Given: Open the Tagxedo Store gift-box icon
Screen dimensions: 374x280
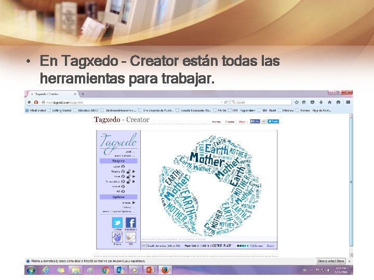Looking at the screenshot, I should [x=117, y=237].
